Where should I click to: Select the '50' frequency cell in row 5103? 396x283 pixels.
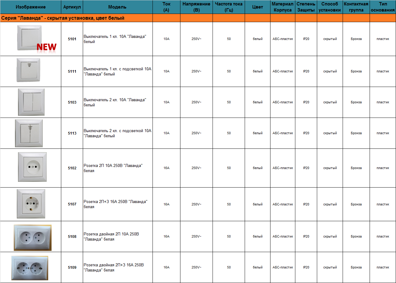[229, 102]
